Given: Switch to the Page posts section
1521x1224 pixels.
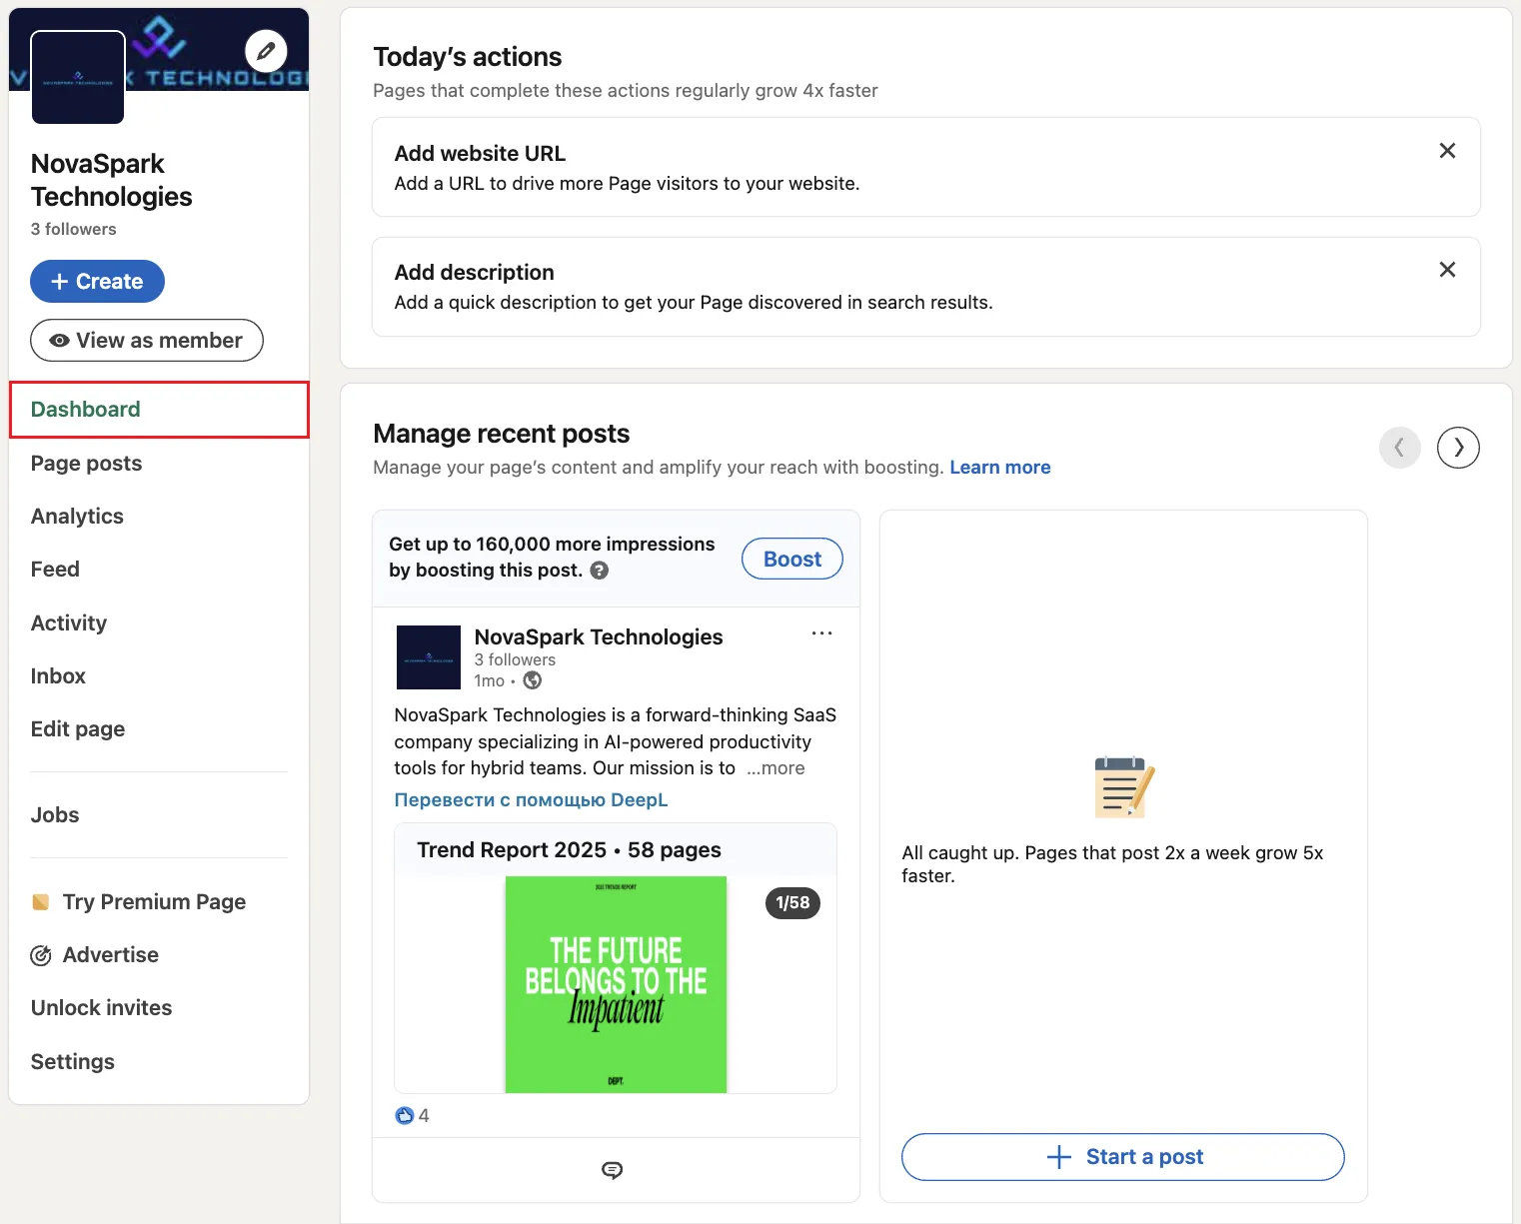Looking at the screenshot, I should coord(86,463).
